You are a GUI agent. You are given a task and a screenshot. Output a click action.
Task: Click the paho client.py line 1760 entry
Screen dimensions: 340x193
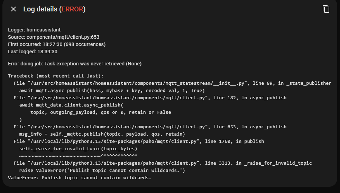tap(138, 141)
